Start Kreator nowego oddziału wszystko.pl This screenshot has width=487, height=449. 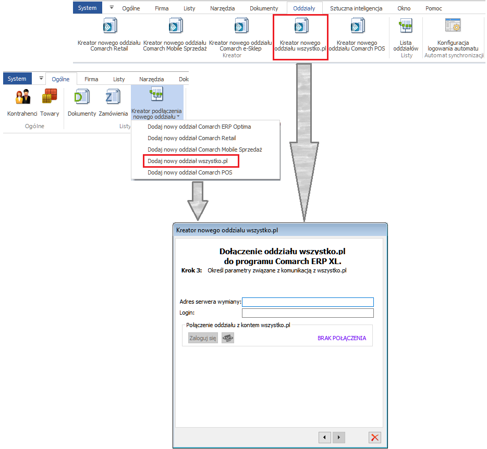tap(300, 35)
